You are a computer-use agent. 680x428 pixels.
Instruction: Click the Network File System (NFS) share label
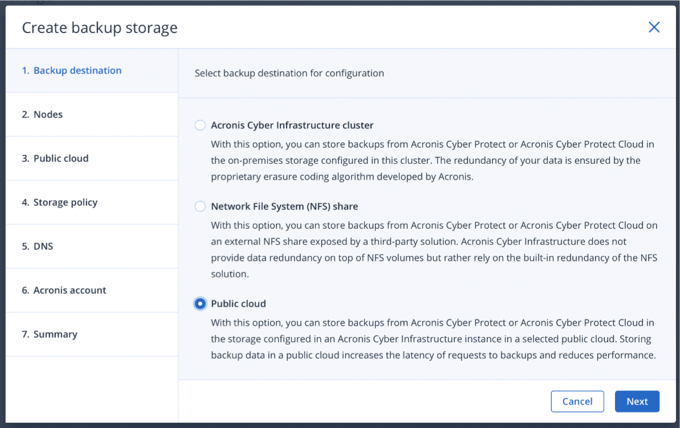click(284, 206)
